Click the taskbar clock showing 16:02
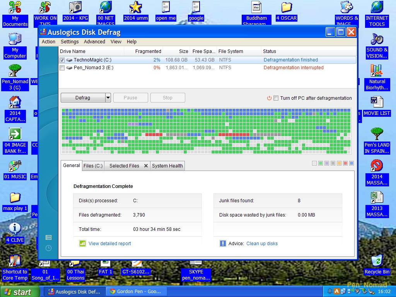Viewport: 396px width, 297px height. [384, 292]
